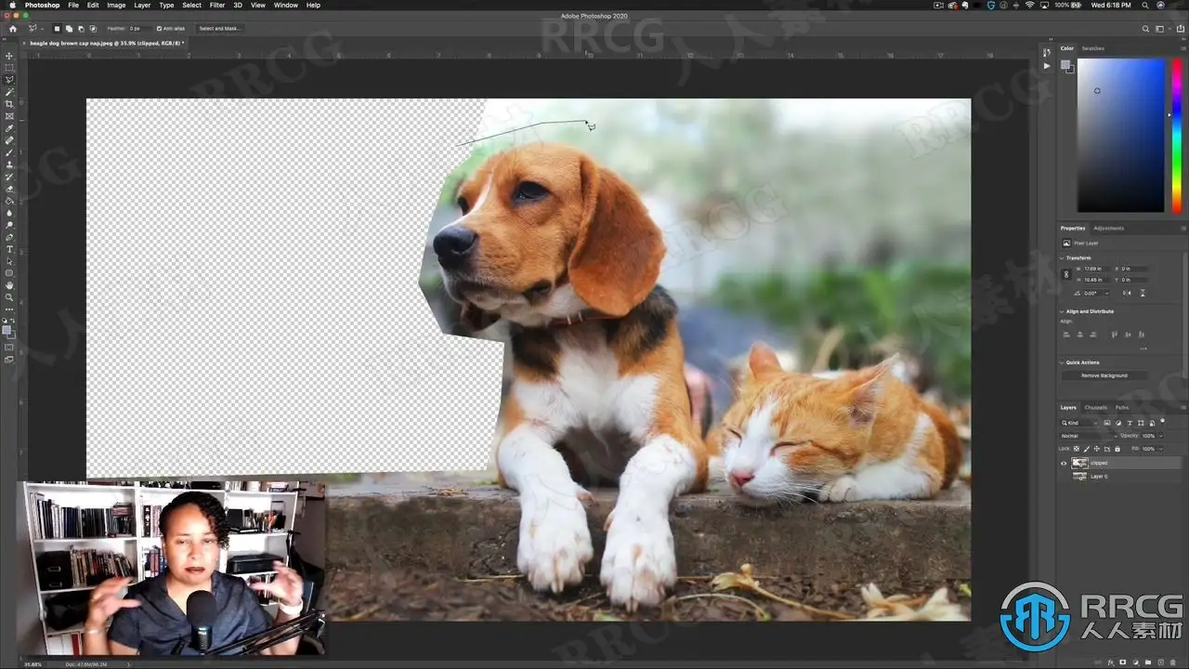The image size is (1189, 669).
Task: Open the Filter menu
Action: coord(217,6)
